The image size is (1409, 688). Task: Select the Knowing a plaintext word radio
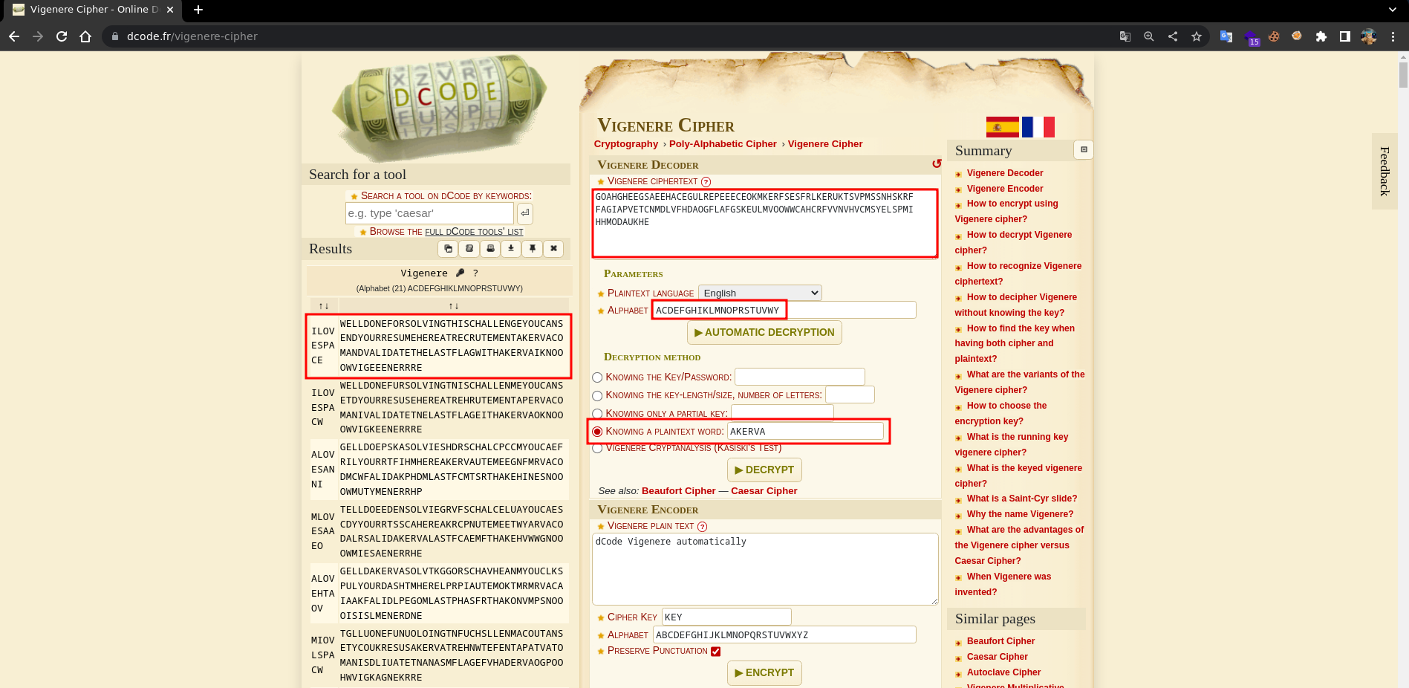pyautogui.click(x=597, y=432)
